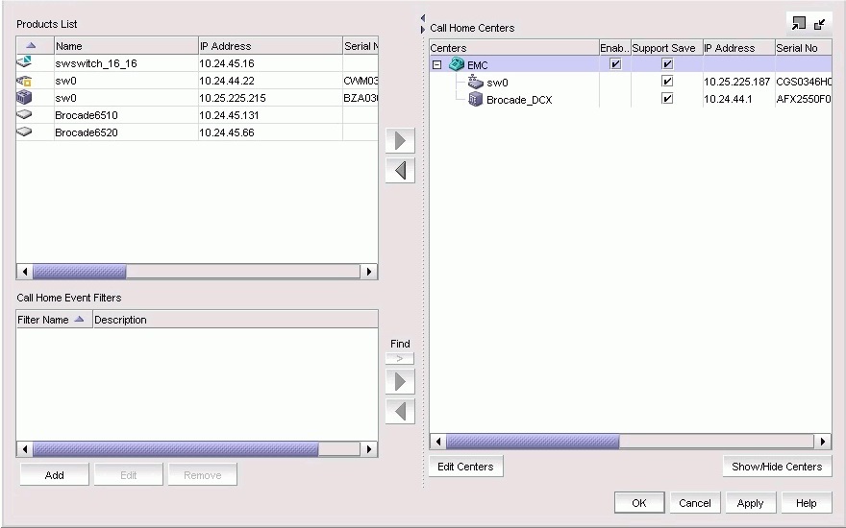This screenshot has width=846, height=528.
Task: Expand left pane via split-pane right arrow
Action: tap(423, 29)
